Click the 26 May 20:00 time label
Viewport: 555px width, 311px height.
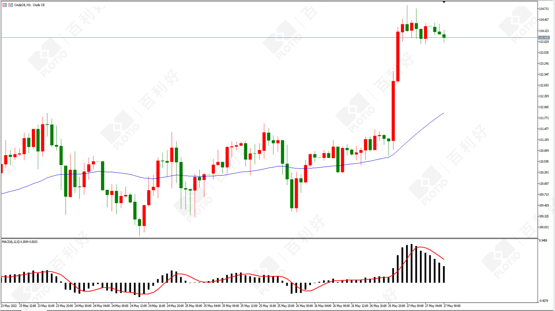point(396,306)
